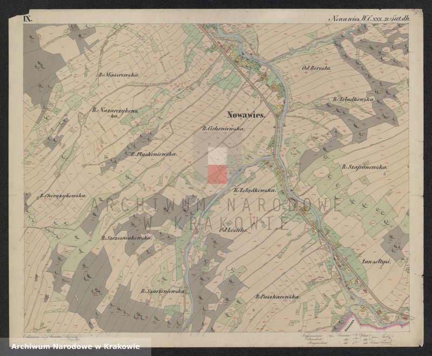This screenshot has height=356, width=432.
Task: Click the bold Nowawies village title
Action: coord(246,115)
